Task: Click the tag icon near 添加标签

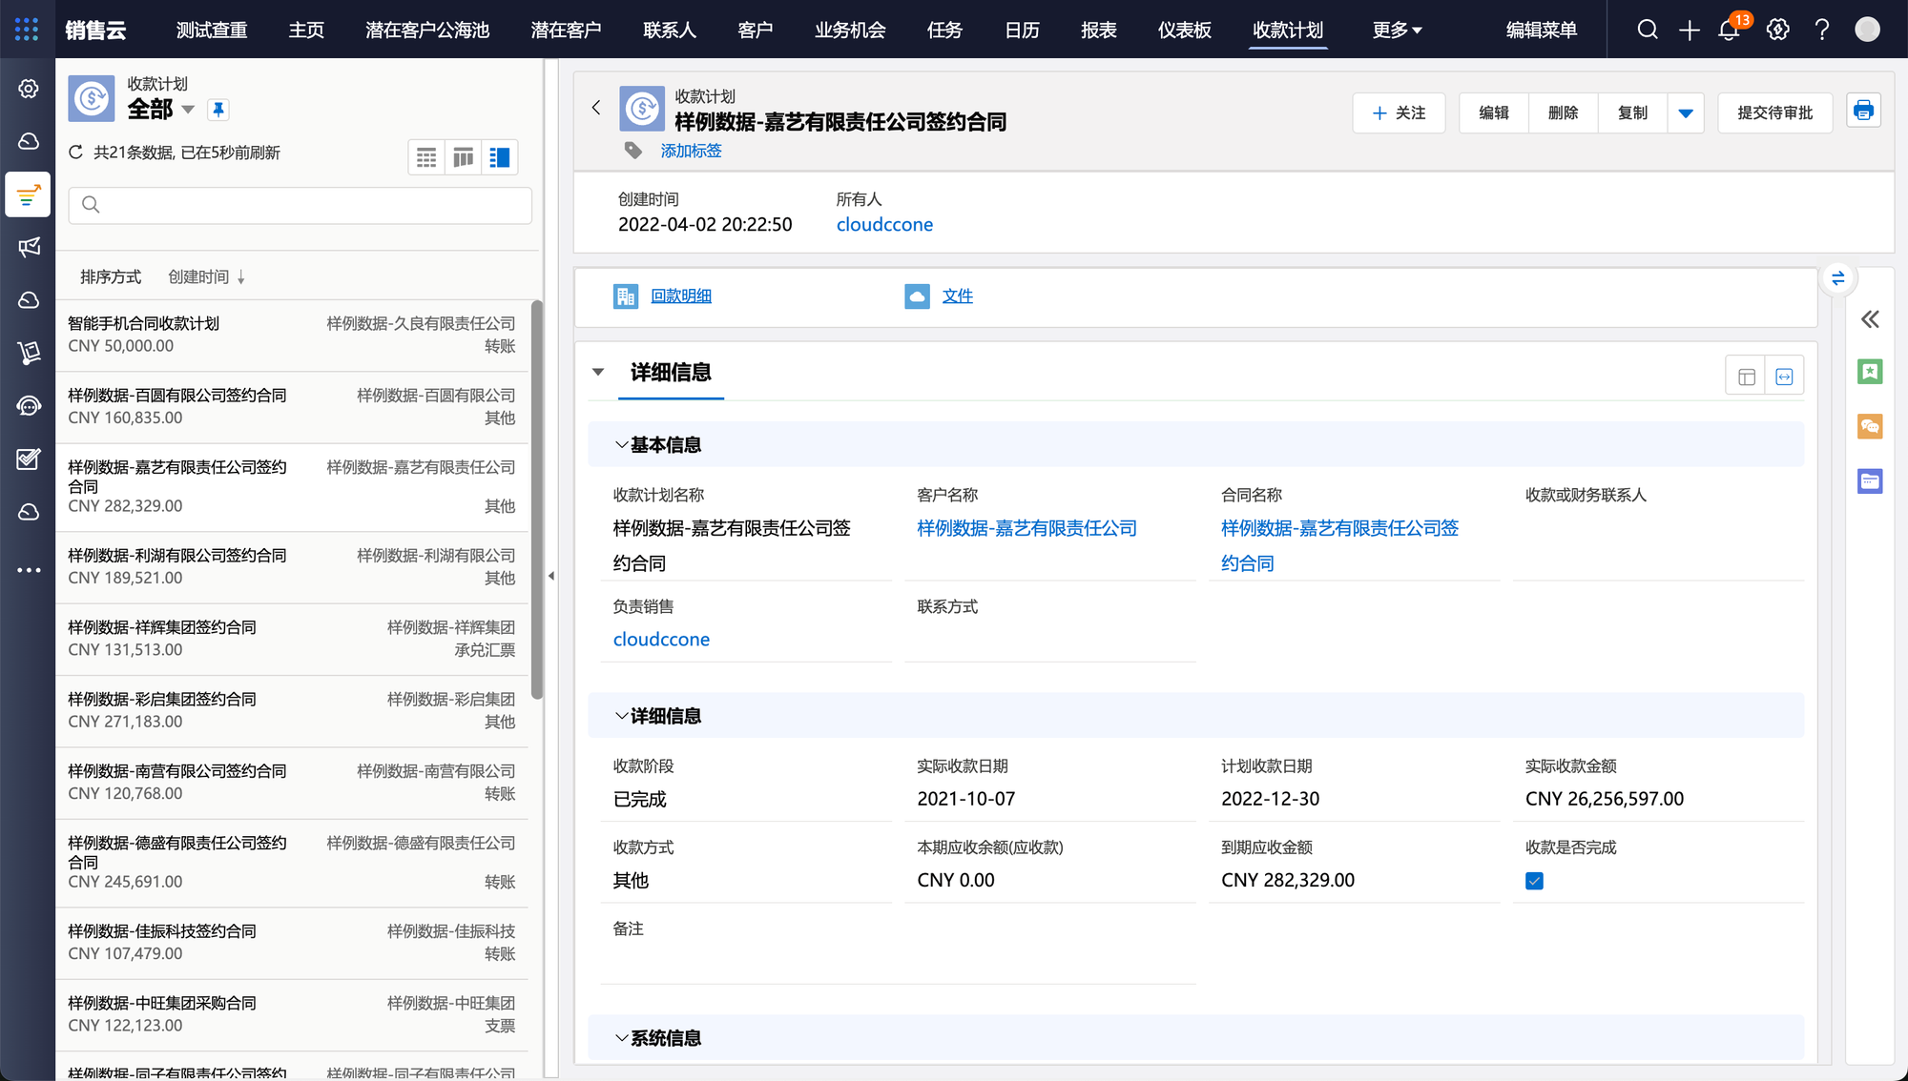Action: click(x=633, y=151)
